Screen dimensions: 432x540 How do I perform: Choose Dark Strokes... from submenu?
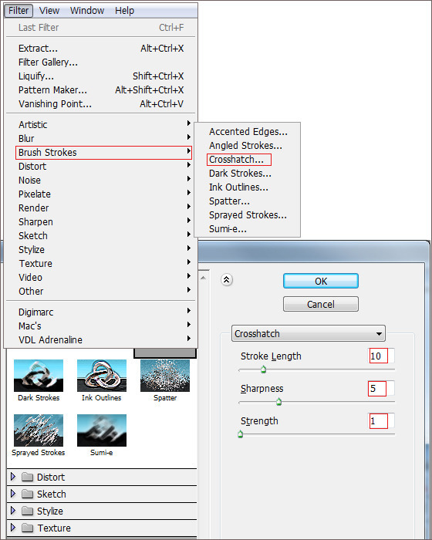pyautogui.click(x=248, y=174)
